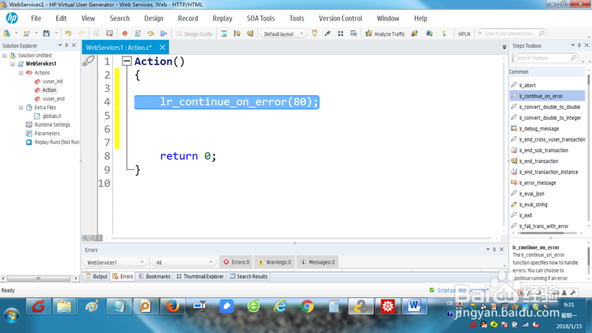This screenshot has width=592, height=333.
Task: Click the Undo arrow in toolbar
Action: (x=68, y=33)
